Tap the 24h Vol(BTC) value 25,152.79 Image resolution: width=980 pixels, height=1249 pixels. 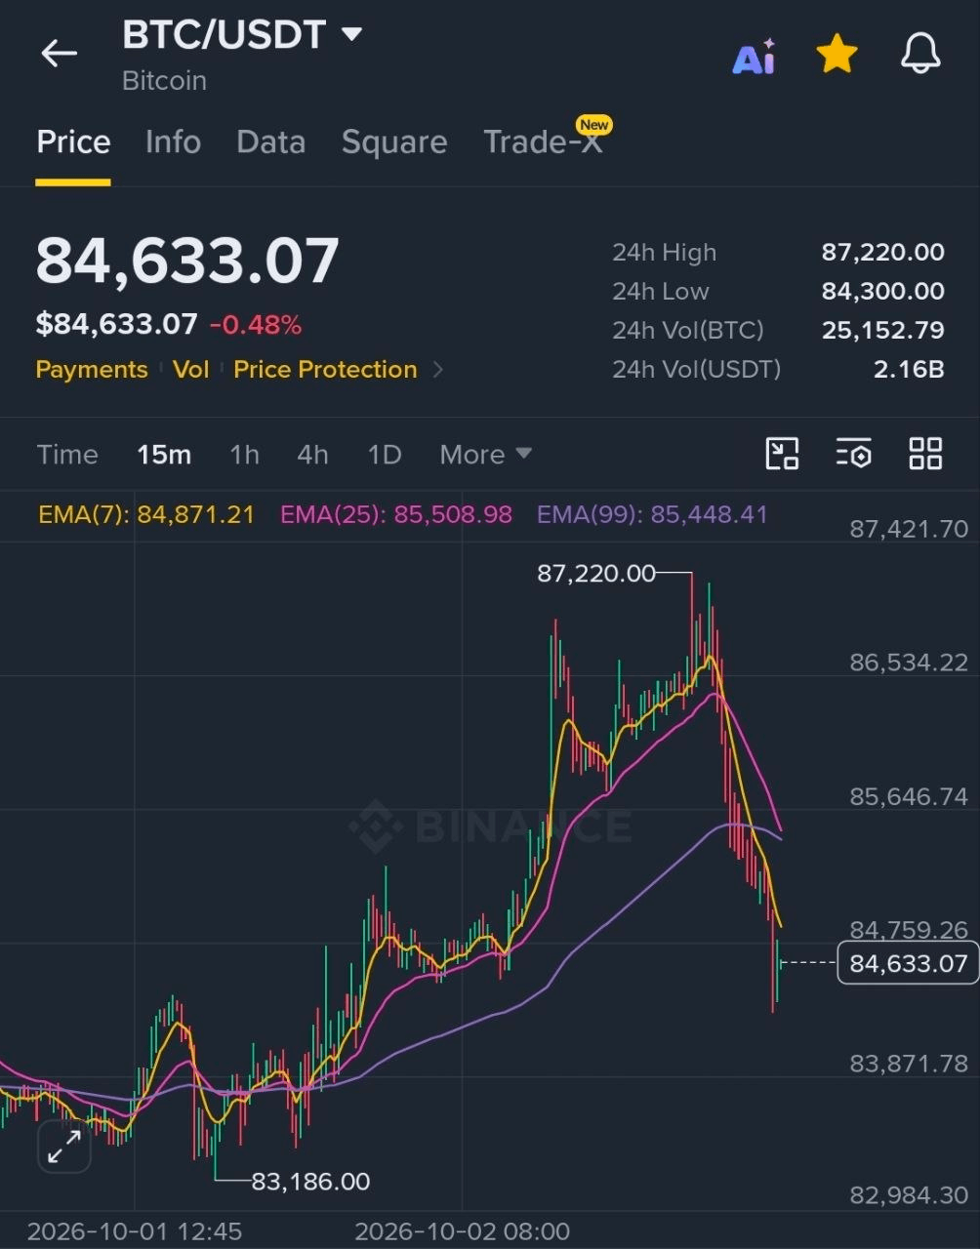point(882,331)
